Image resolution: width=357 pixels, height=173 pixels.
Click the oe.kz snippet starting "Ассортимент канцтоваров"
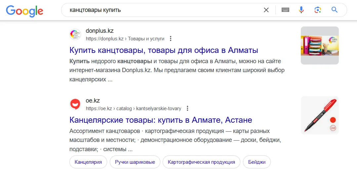tap(175, 140)
